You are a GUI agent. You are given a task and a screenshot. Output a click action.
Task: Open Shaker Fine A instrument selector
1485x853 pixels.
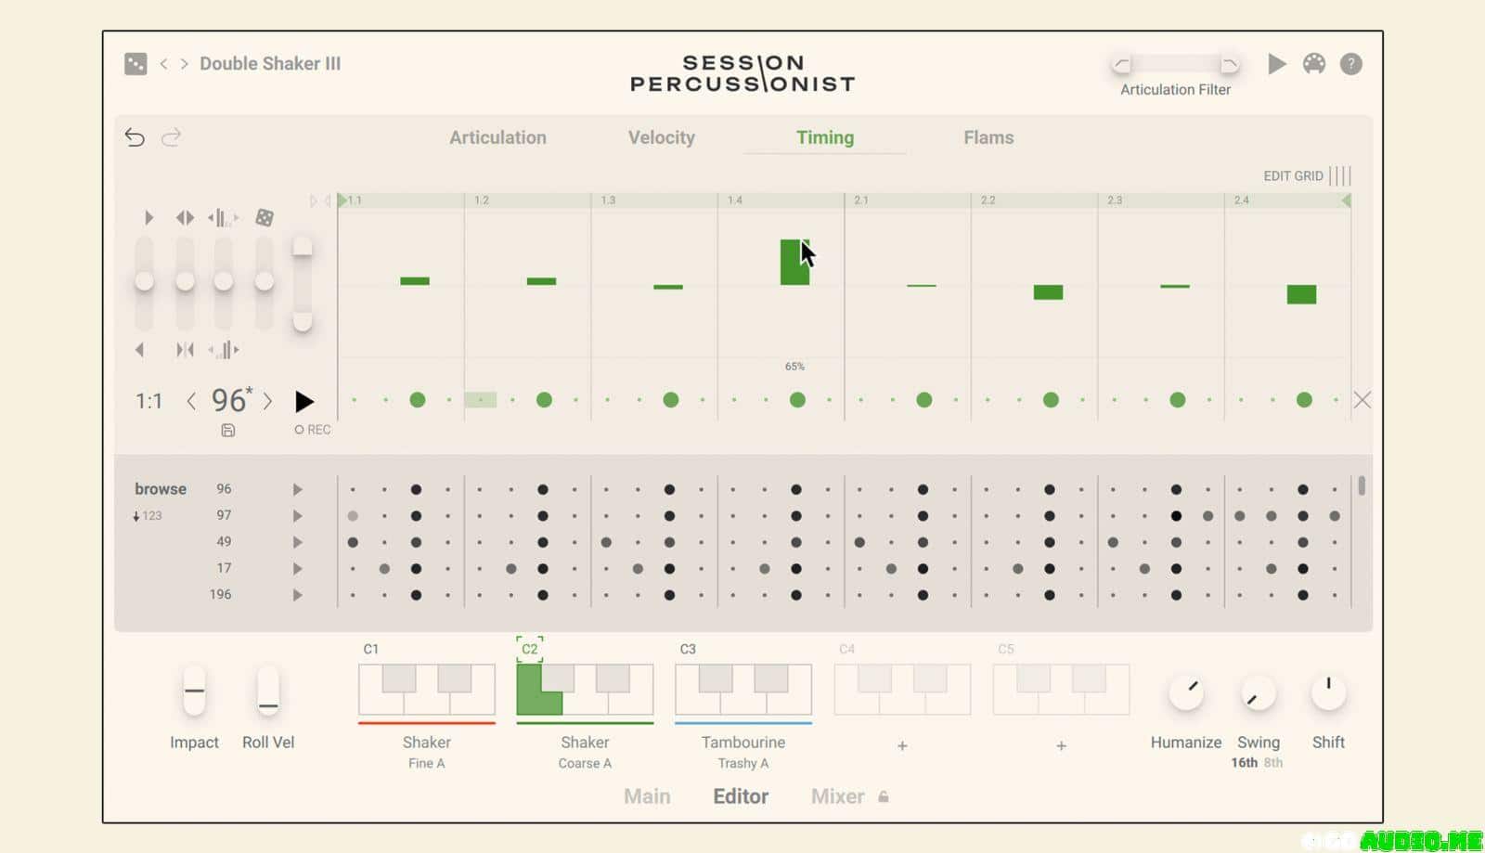click(x=427, y=752)
